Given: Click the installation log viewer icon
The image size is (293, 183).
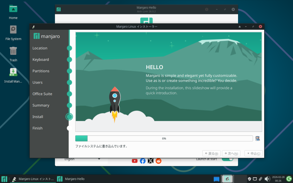Looking at the screenshot, I should click(258, 138).
